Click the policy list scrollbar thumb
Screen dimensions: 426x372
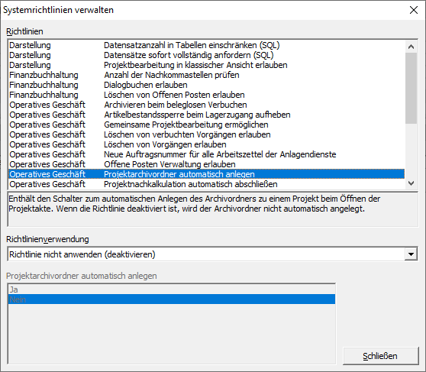coord(411,89)
